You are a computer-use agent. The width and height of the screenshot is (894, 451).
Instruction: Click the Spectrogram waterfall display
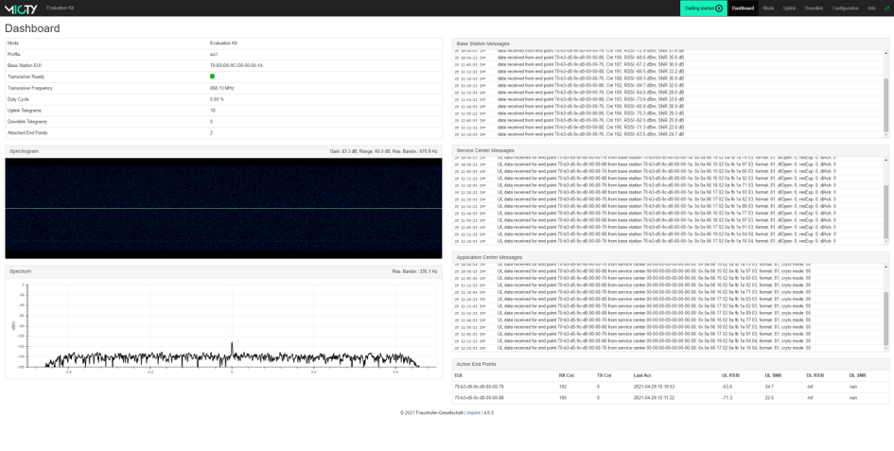223,208
